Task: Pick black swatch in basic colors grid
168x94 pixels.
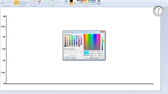Action: [65, 46]
